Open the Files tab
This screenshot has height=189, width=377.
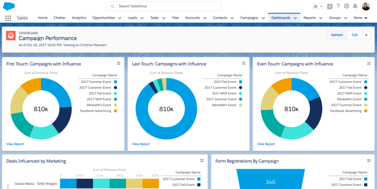pyautogui.click(x=175, y=18)
